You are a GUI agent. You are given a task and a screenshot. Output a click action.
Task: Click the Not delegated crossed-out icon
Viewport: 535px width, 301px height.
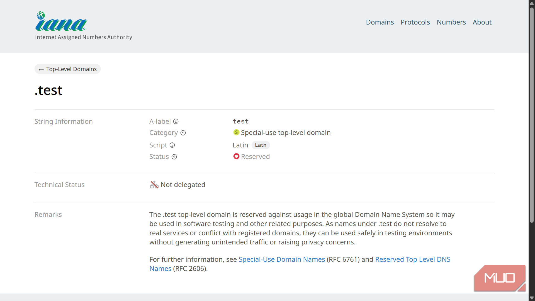click(x=154, y=185)
